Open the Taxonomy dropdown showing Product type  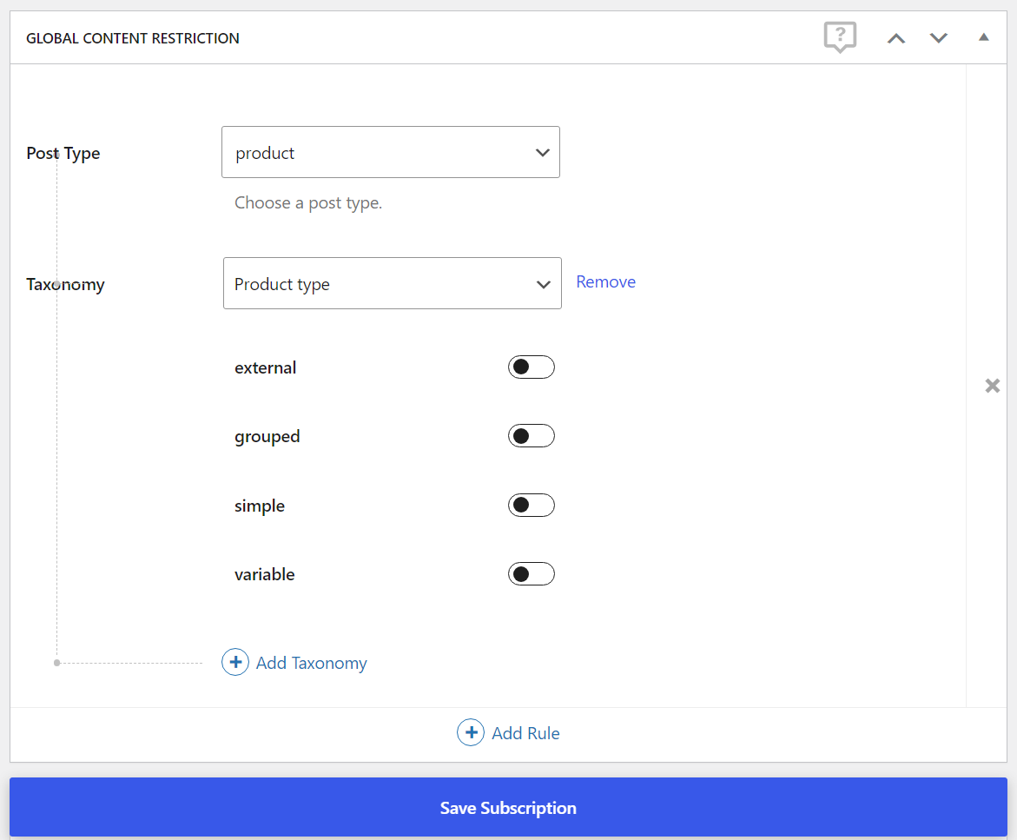(x=393, y=283)
